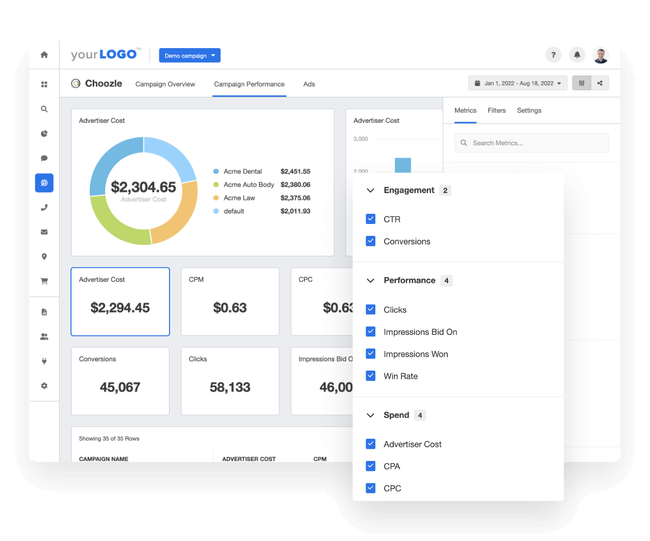Collapse the Performance metrics section
This screenshot has height=541, width=650.
tap(370, 280)
